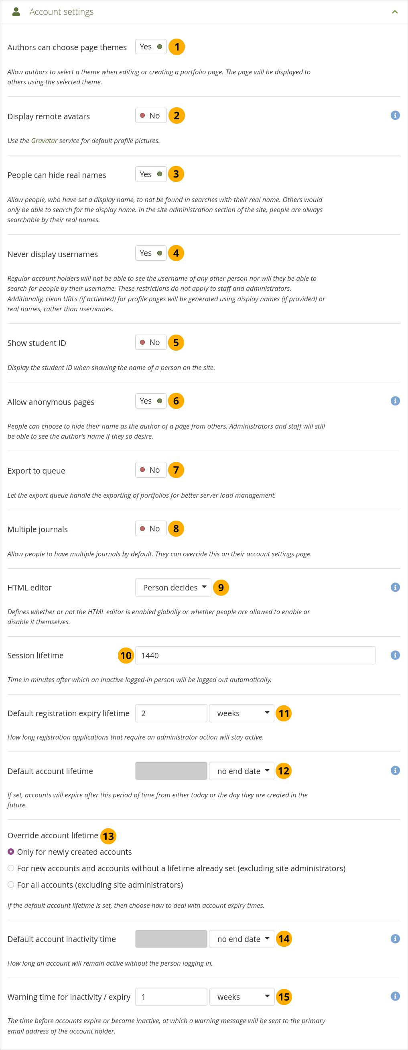408x1050 pixels.
Task: Open the Gravatar link
Action: [x=44, y=141]
